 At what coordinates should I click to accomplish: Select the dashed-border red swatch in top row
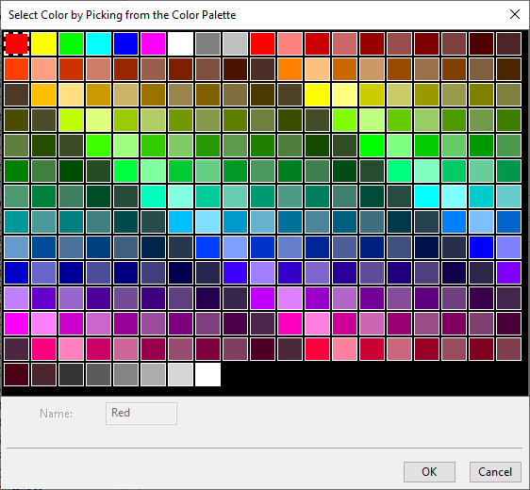(16, 43)
